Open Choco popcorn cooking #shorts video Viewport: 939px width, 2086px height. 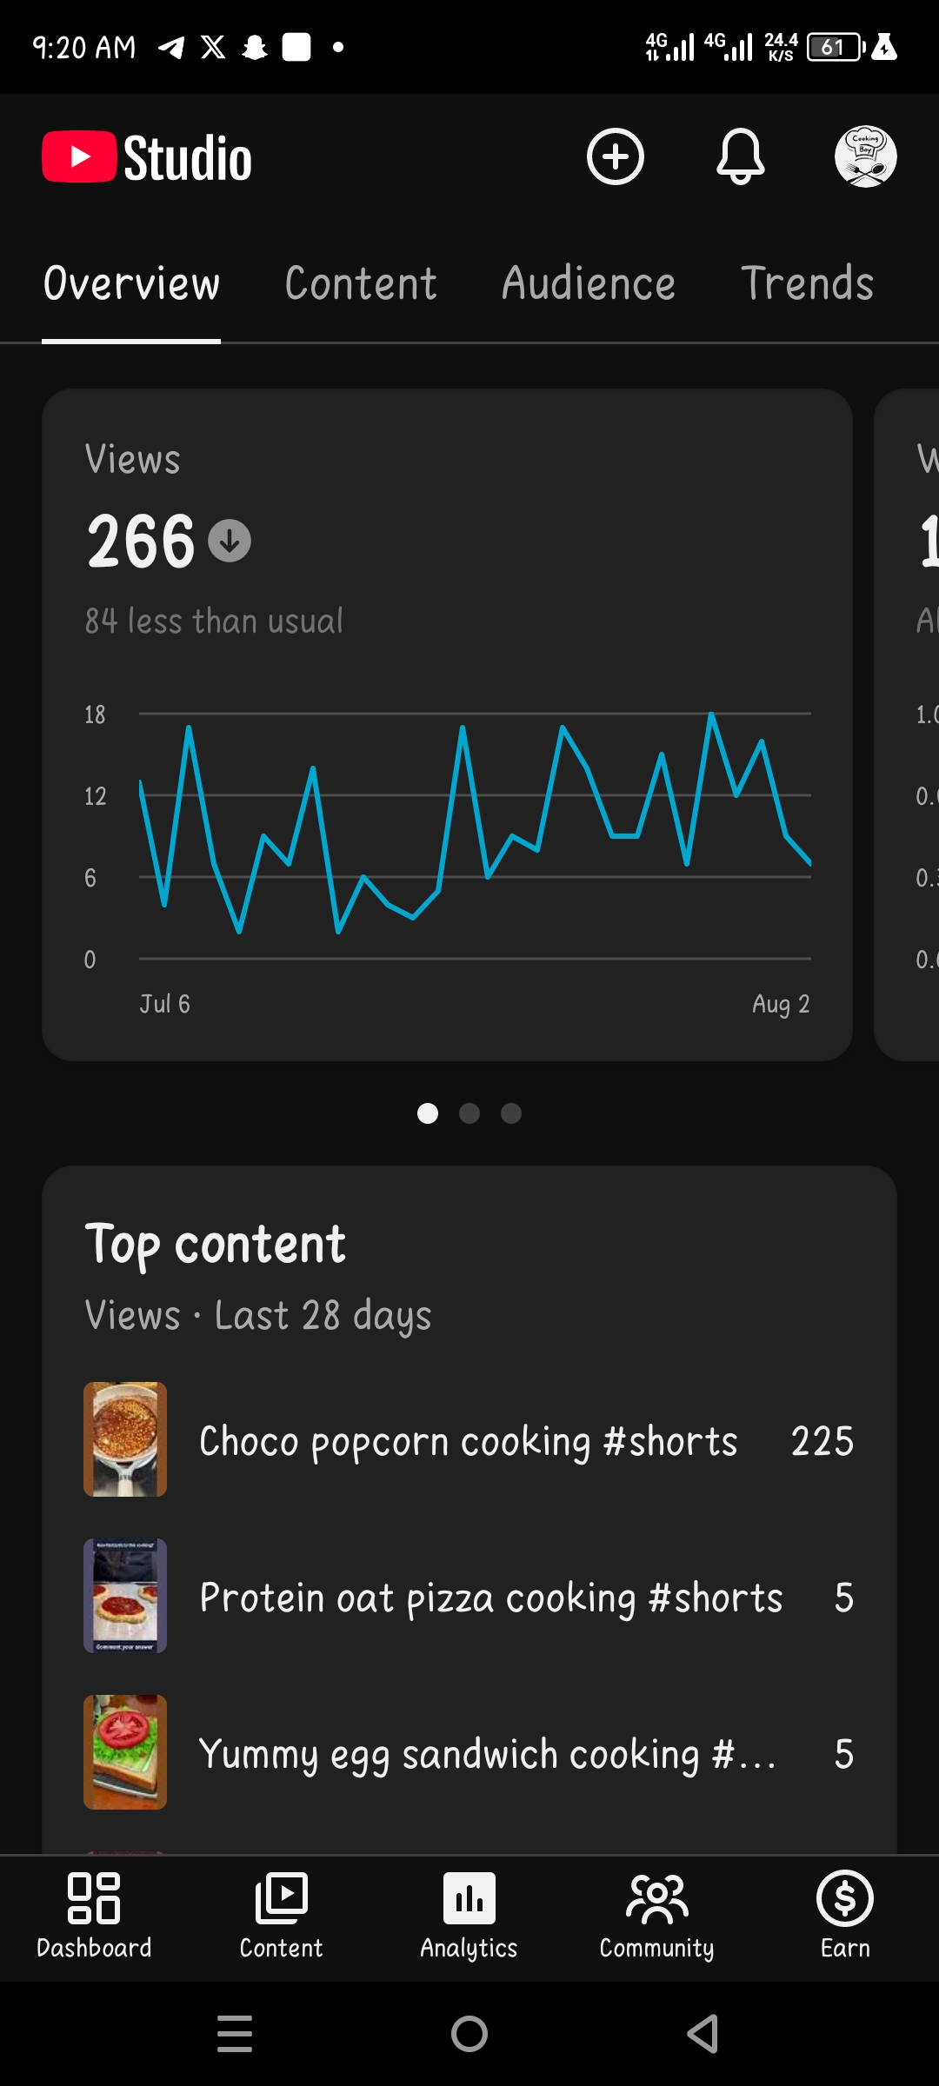469,1440
